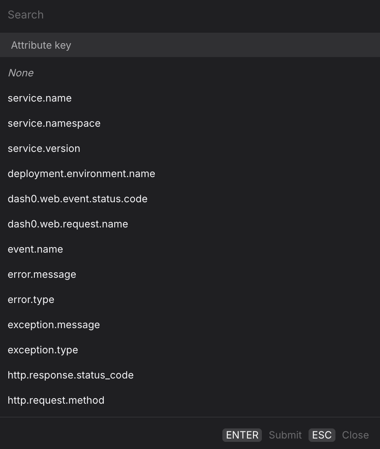The width and height of the screenshot is (380, 449).
Task: Click the Submit action
Action: (x=285, y=435)
